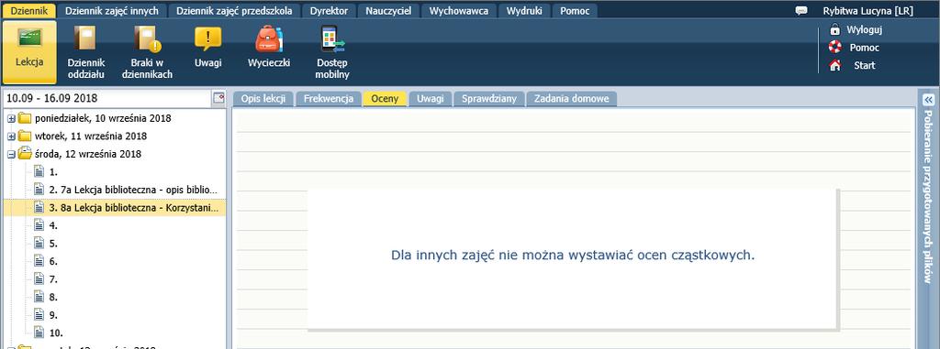Image resolution: width=940 pixels, height=349 pixels.
Task: Open the Wycieczki backpack icon
Action: [269, 38]
